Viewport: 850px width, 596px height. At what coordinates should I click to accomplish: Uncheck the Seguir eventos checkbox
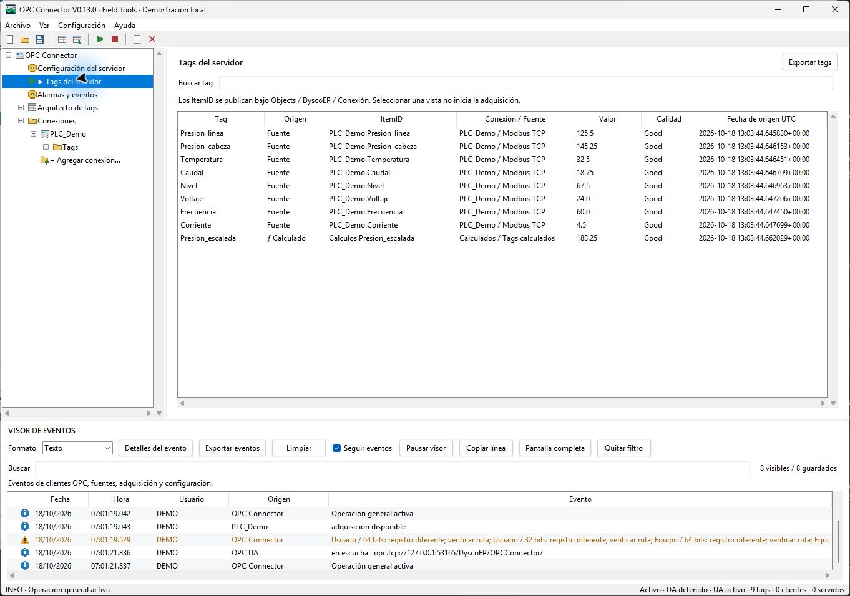click(337, 448)
